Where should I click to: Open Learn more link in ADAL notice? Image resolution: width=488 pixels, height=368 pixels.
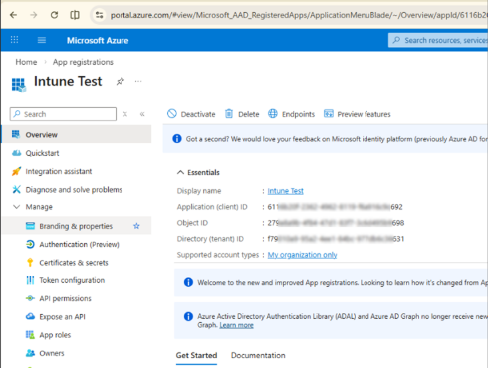tap(236, 325)
